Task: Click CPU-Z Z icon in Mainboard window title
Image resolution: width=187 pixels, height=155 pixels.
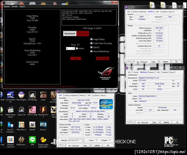Action: (127, 68)
